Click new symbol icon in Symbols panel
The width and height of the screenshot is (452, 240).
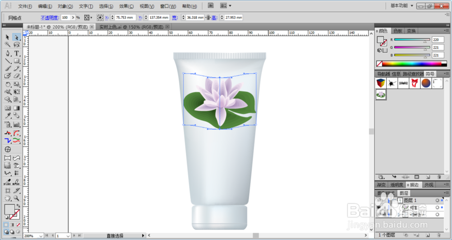428,177
